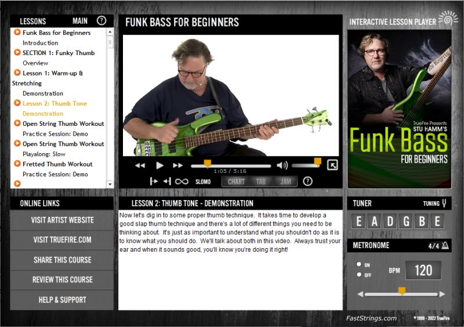
Task: Mute the video using the speaker icon
Action: point(282,165)
